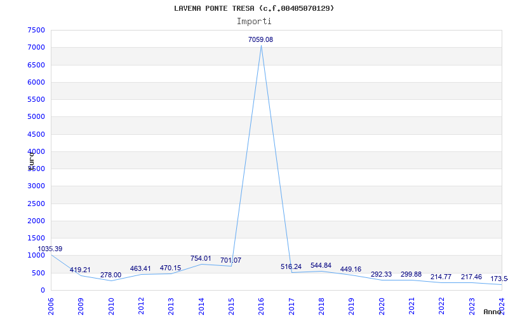The height and width of the screenshot is (318, 508).
Task: Click the 1000 y-axis tick label
Action: [36, 256]
